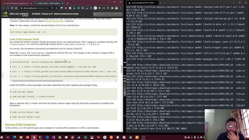This screenshot has width=249, height=140.
Task: Follow the Docker Desktop WSL 2 link
Action: [55, 21]
